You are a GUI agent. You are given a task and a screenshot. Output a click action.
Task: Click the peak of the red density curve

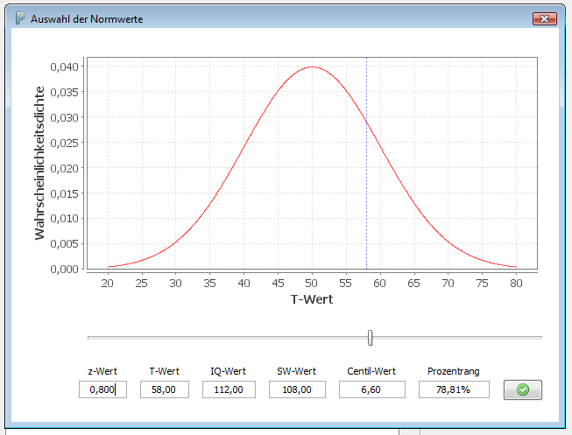[312, 67]
